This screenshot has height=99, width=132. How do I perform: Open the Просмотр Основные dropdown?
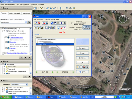point(27,84)
